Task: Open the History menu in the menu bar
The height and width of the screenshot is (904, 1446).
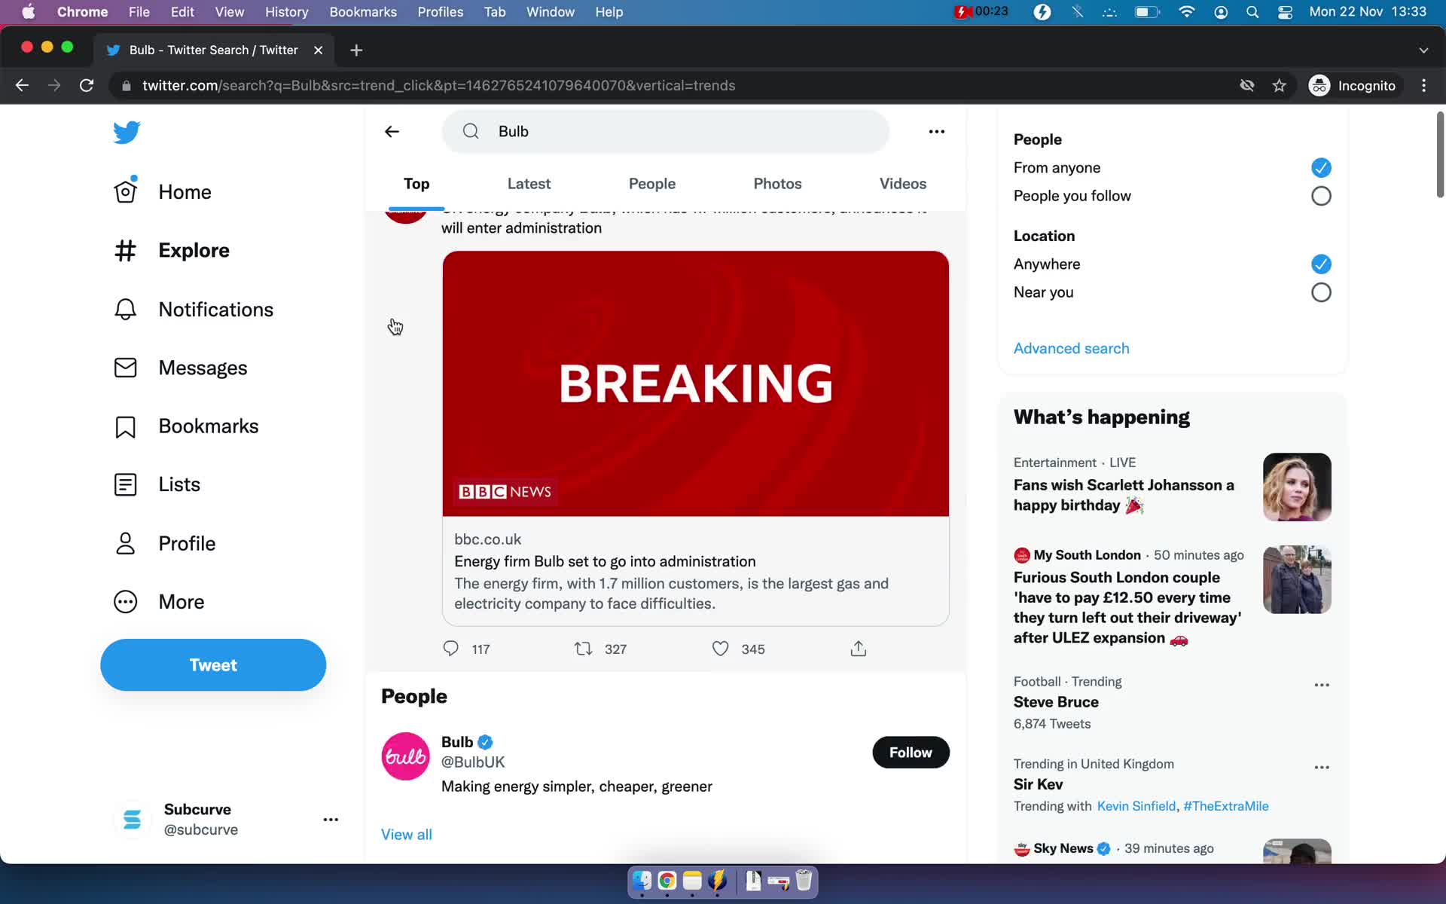Action: (286, 12)
